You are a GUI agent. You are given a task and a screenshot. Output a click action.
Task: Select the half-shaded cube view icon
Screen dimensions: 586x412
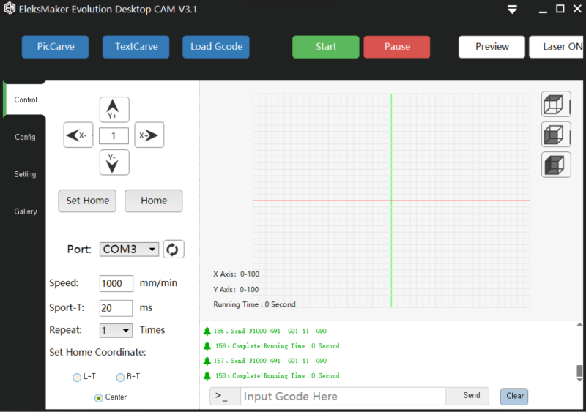click(556, 135)
